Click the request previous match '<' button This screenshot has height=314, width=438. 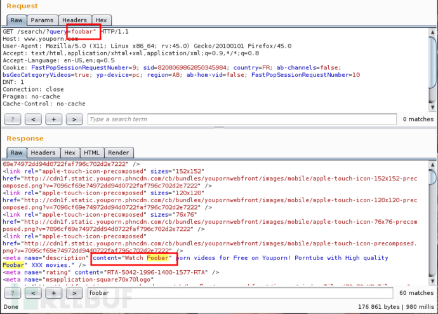pos(33,119)
